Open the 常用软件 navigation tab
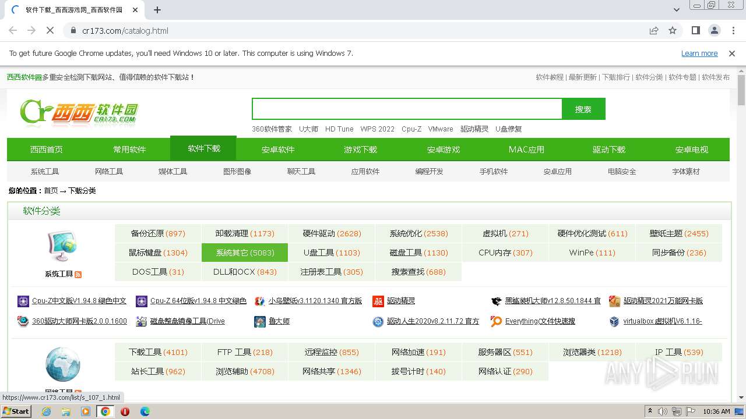The width and height of the screenshot is (746, 419). point(129,150)
